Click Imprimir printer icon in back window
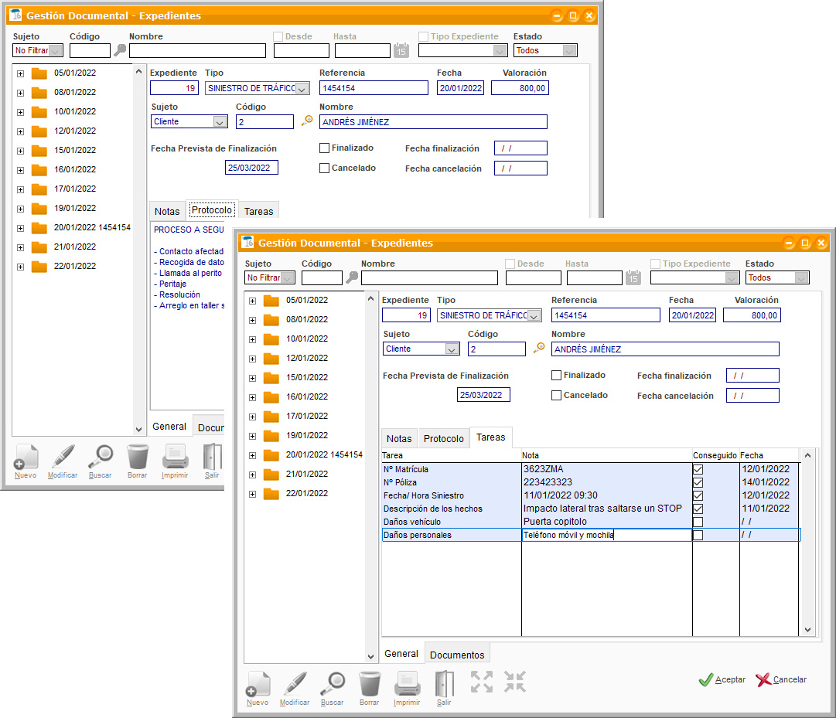The height and width of the screenshot is (718, 836). pyautogui.click(x=176, y=457)
